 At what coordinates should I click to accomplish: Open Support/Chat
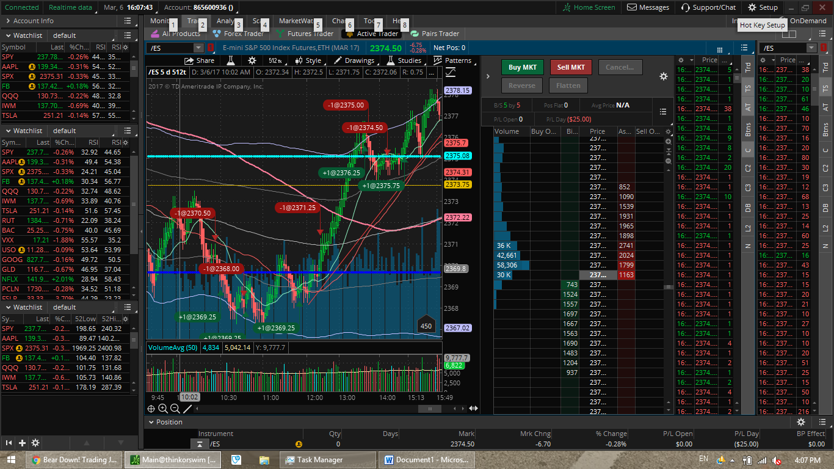pyautogui.click(x=708, y=7)
